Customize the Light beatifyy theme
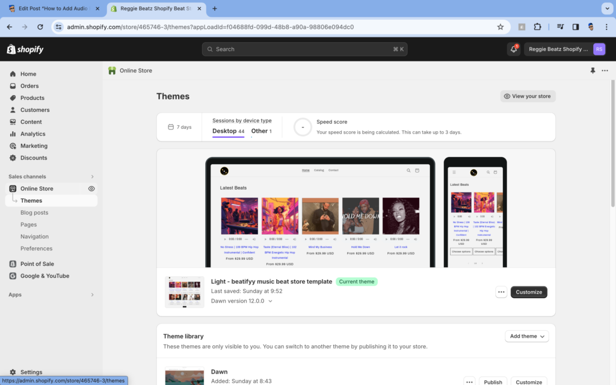616x385 pixels. pyautogui.click(x=529, y=292)
